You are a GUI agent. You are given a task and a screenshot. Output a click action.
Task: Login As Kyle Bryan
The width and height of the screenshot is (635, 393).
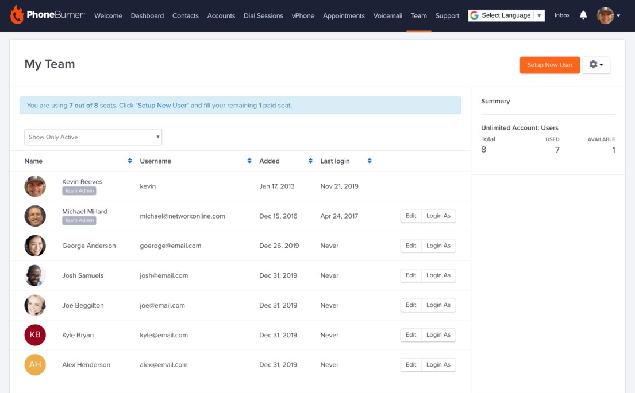(438, 335)
